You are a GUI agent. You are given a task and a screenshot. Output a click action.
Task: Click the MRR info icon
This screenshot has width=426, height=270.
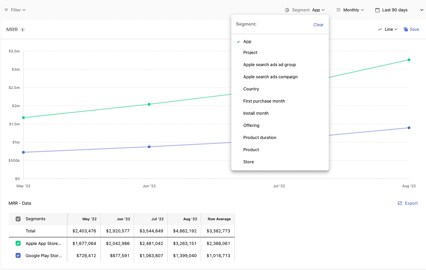pyautogui.click(x=23, y=30)
